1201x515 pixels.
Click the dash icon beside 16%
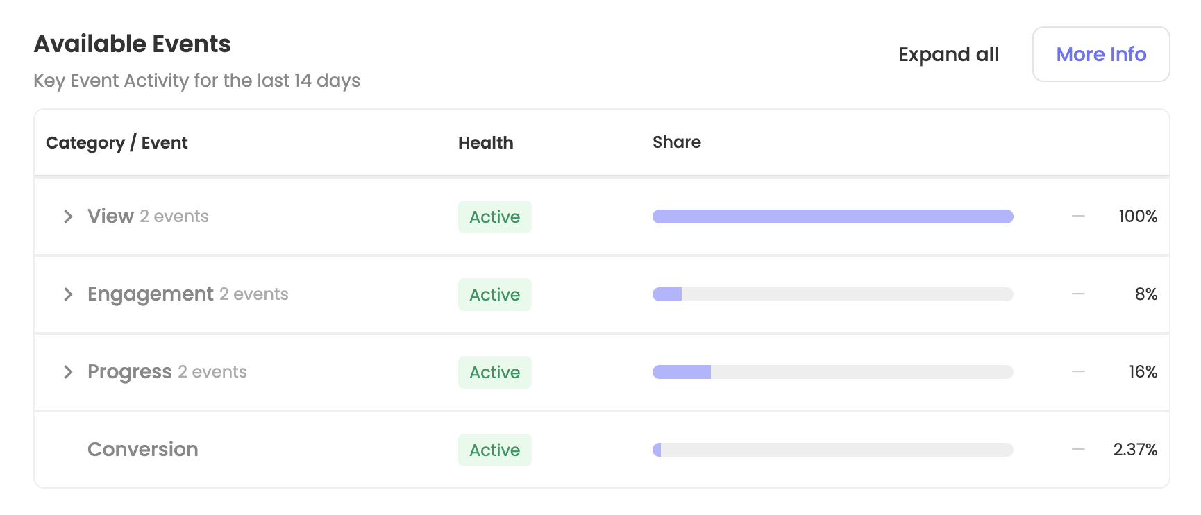(x=1077, y=372)
